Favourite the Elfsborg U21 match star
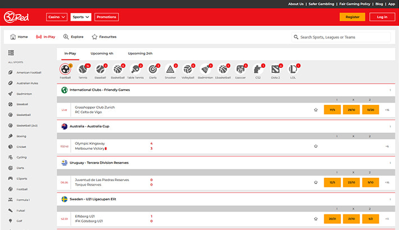Screen dimensions: 399x230 coord(316,219)
